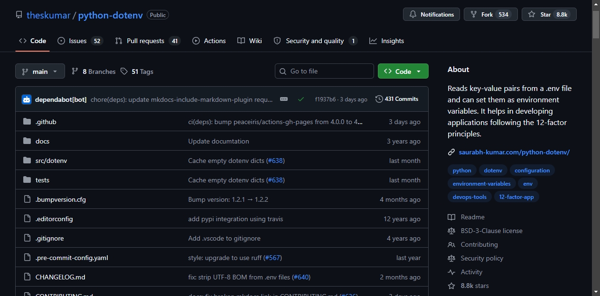Click the src/dotenv folder icon
This screenshot has width=600, height=296.
27,161
